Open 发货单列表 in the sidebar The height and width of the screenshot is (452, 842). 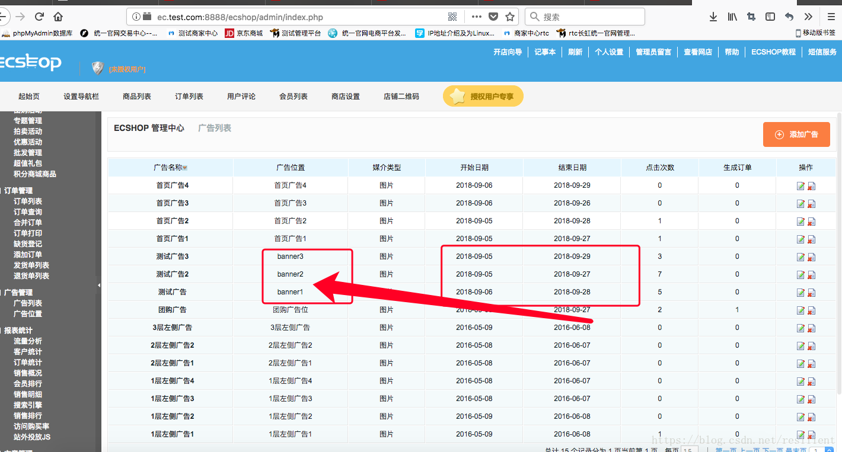pyautogui.click(x=31, y=265)
